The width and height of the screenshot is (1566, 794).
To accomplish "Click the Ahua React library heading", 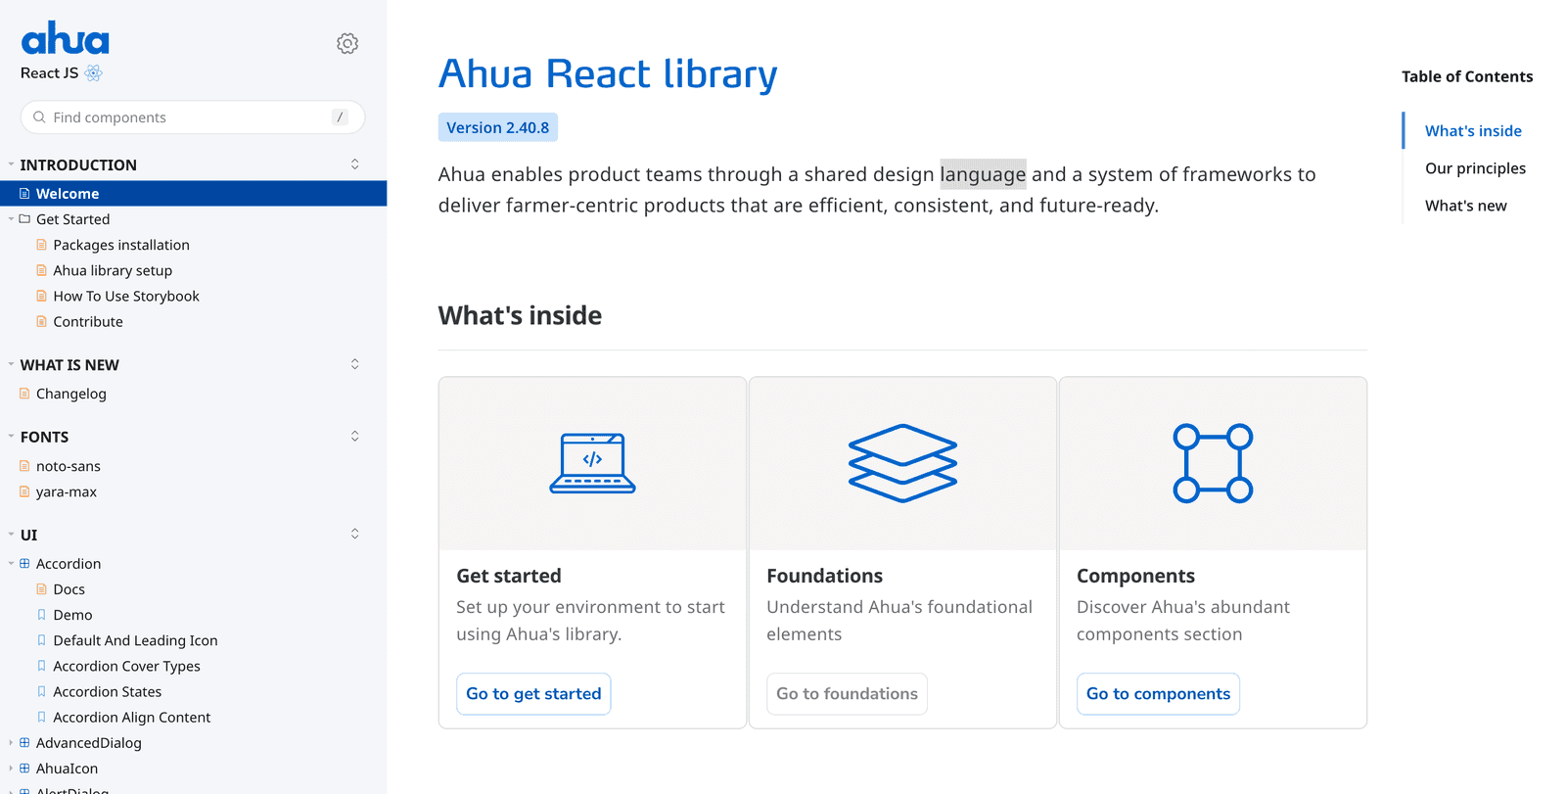I will 608,73.
